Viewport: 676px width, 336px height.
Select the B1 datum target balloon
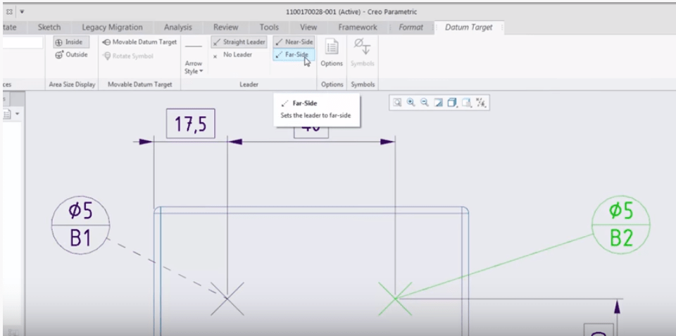[80, 226]
